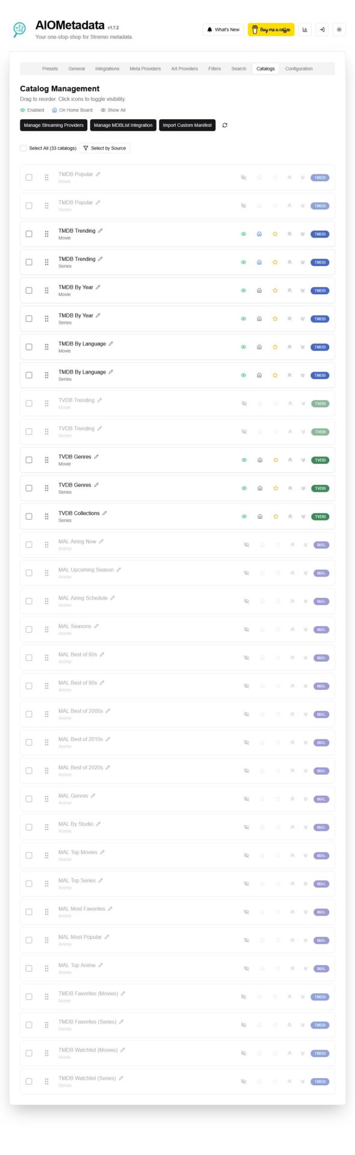Image resolution: width=355 pixels, height=1155 pixels.
Task: Star the TMDB Trending Movie catalog
Action: pyautogui.click(x=274, y=234)
